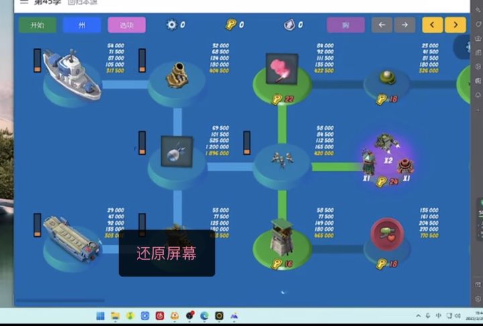Click the medkit total cost 770 500
The width and height of the screenshot is (483, 326).
[x=429, y=236]
